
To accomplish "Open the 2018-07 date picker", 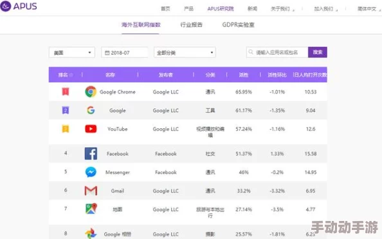I will [125, 52].
